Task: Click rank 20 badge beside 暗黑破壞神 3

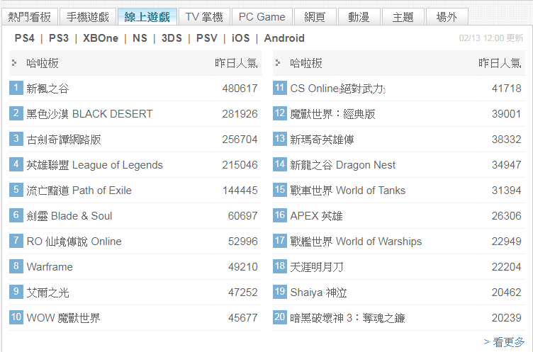Action: point(280,317)
